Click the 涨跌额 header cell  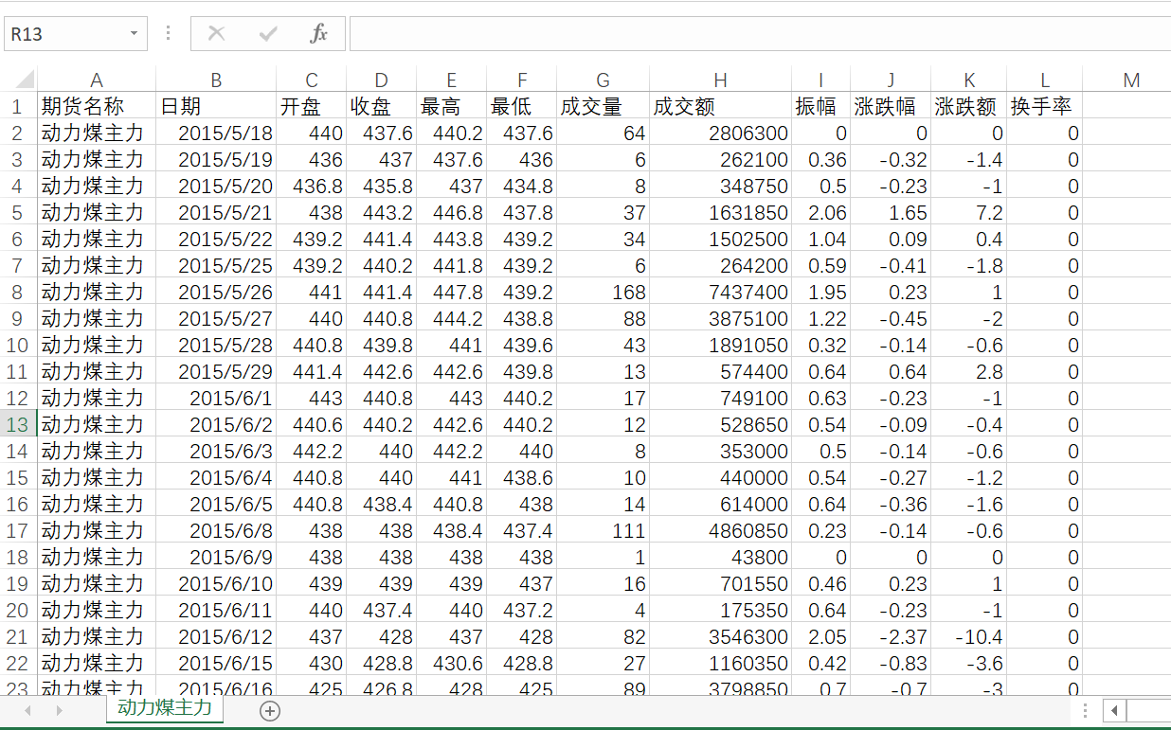pos(969,106)
